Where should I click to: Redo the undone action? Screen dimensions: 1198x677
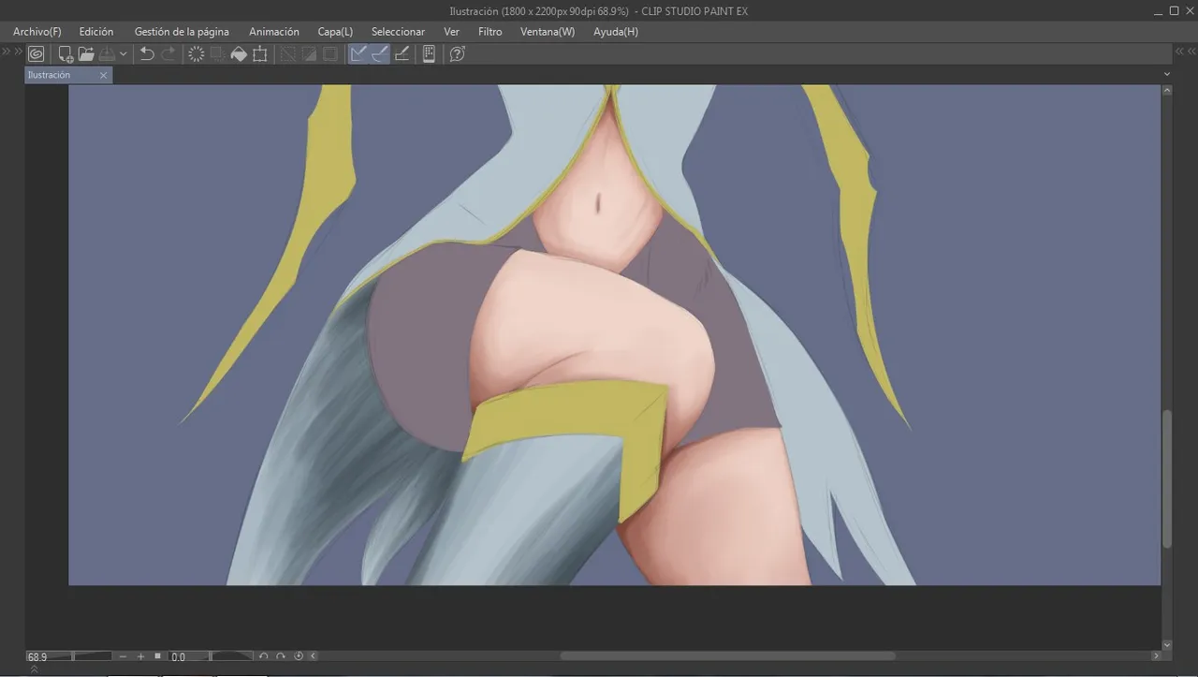(x=168, y=54)
